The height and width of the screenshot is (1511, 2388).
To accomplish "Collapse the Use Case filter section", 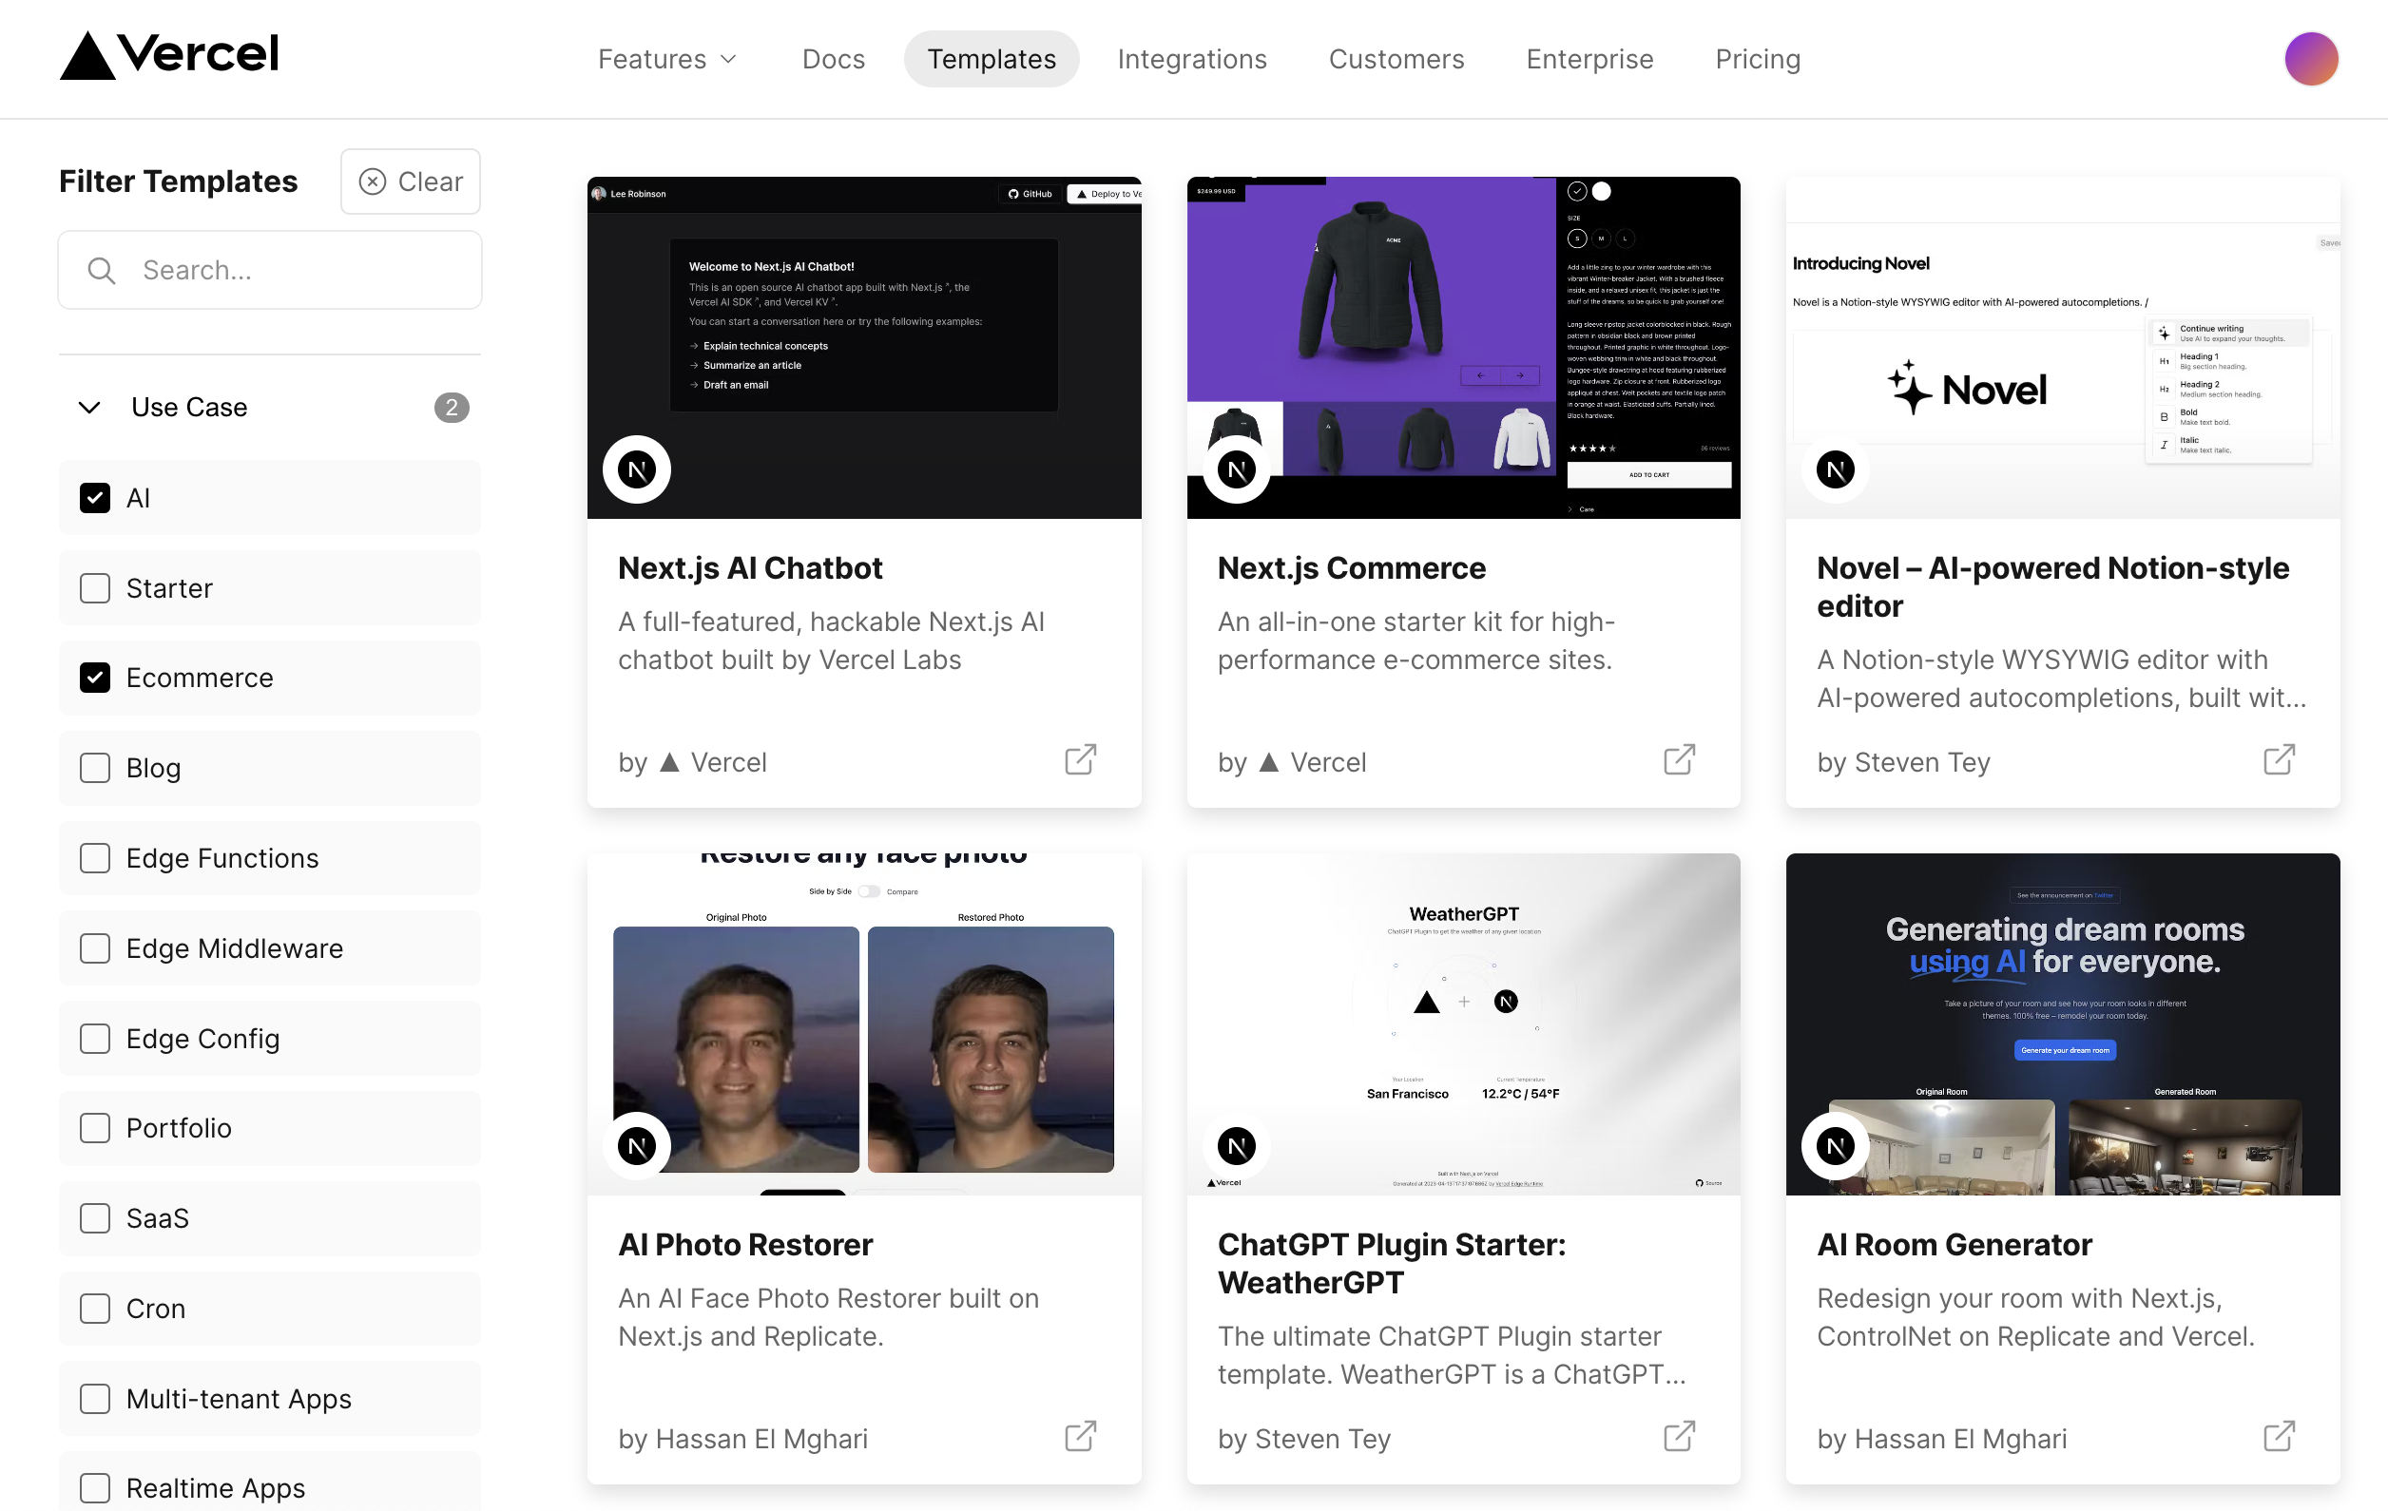I will coord(89,408).
